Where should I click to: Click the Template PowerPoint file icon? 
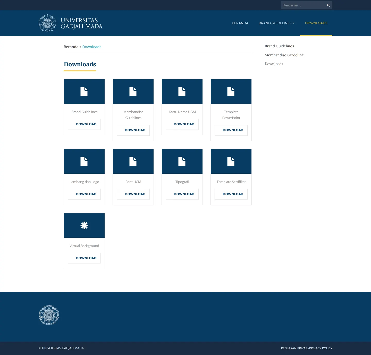(231, 92)
